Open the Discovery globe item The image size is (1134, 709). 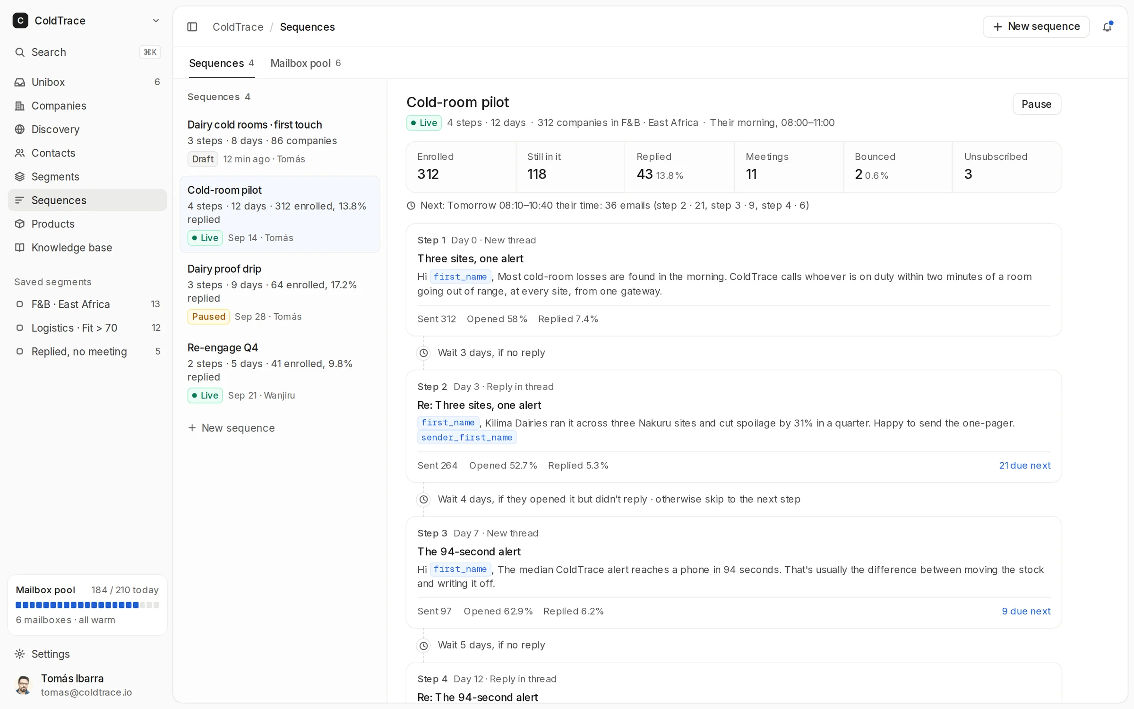tap(87, 129)
